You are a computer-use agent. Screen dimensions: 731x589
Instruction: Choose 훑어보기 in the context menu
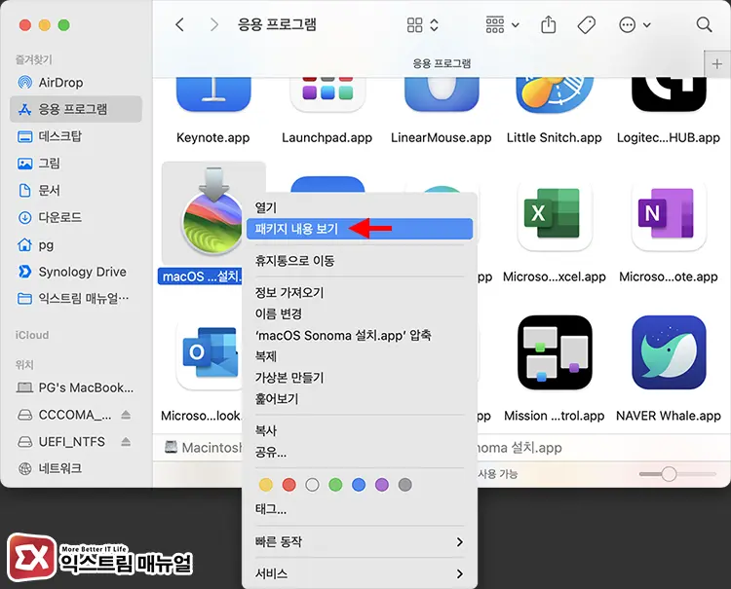click(360, 399)
